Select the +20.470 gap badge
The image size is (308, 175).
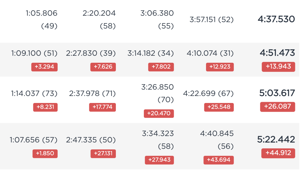(x=159, y=113)
